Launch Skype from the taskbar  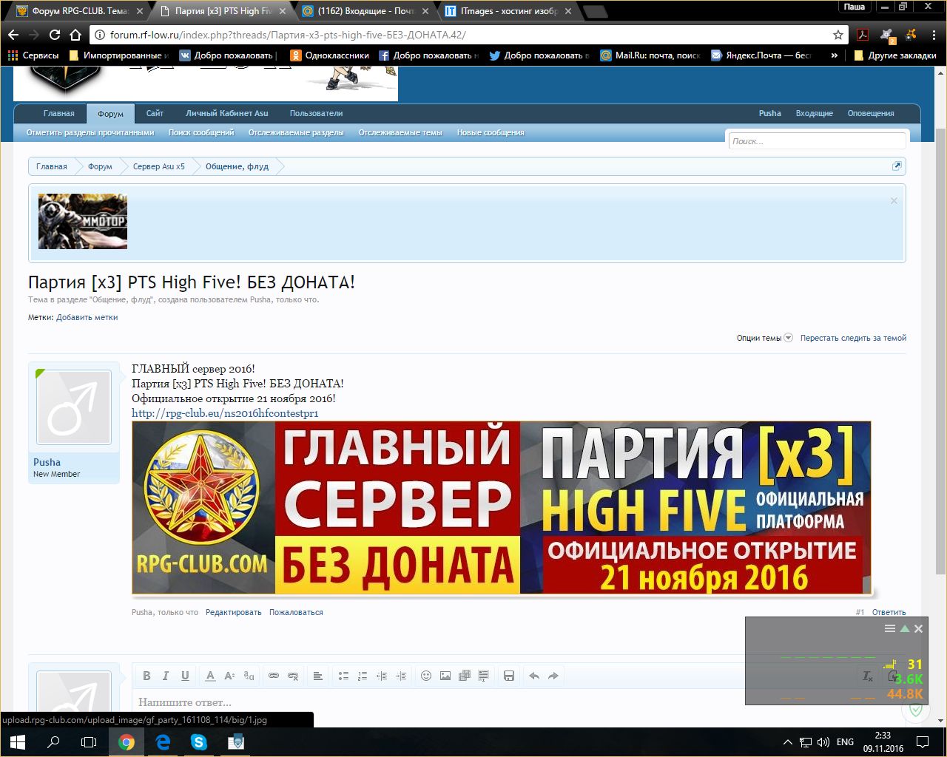point(199,742)
